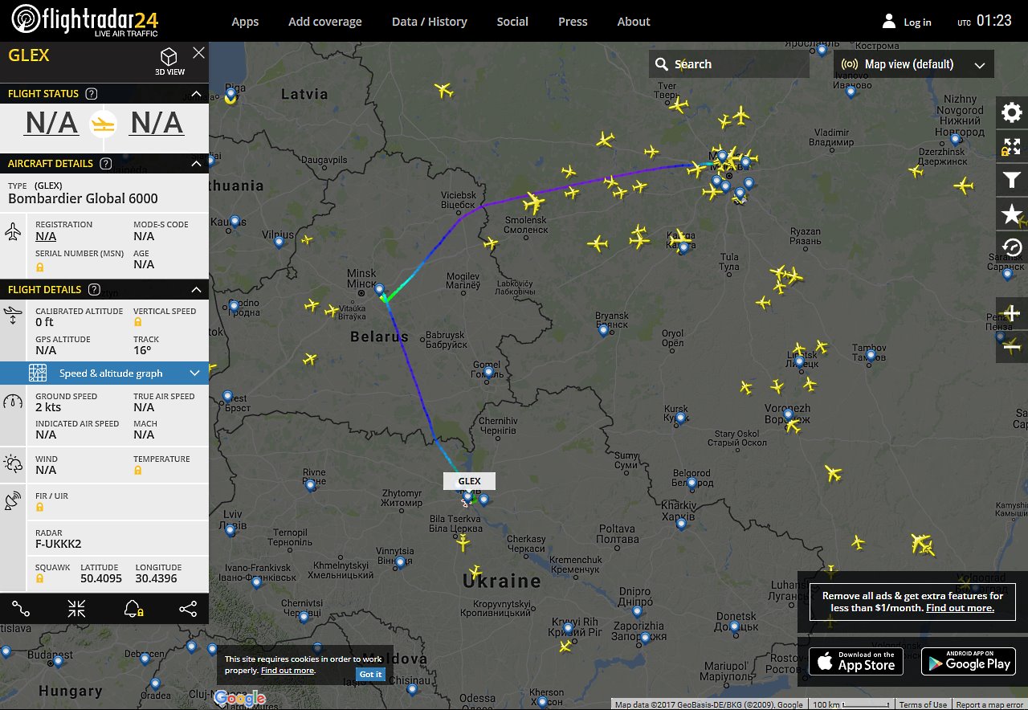Open map settings gear icon
The width and height of the screenshot is (1028, 710).
pos(1012,112)
